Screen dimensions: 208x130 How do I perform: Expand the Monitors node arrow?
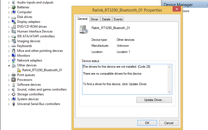click(9, 56)
